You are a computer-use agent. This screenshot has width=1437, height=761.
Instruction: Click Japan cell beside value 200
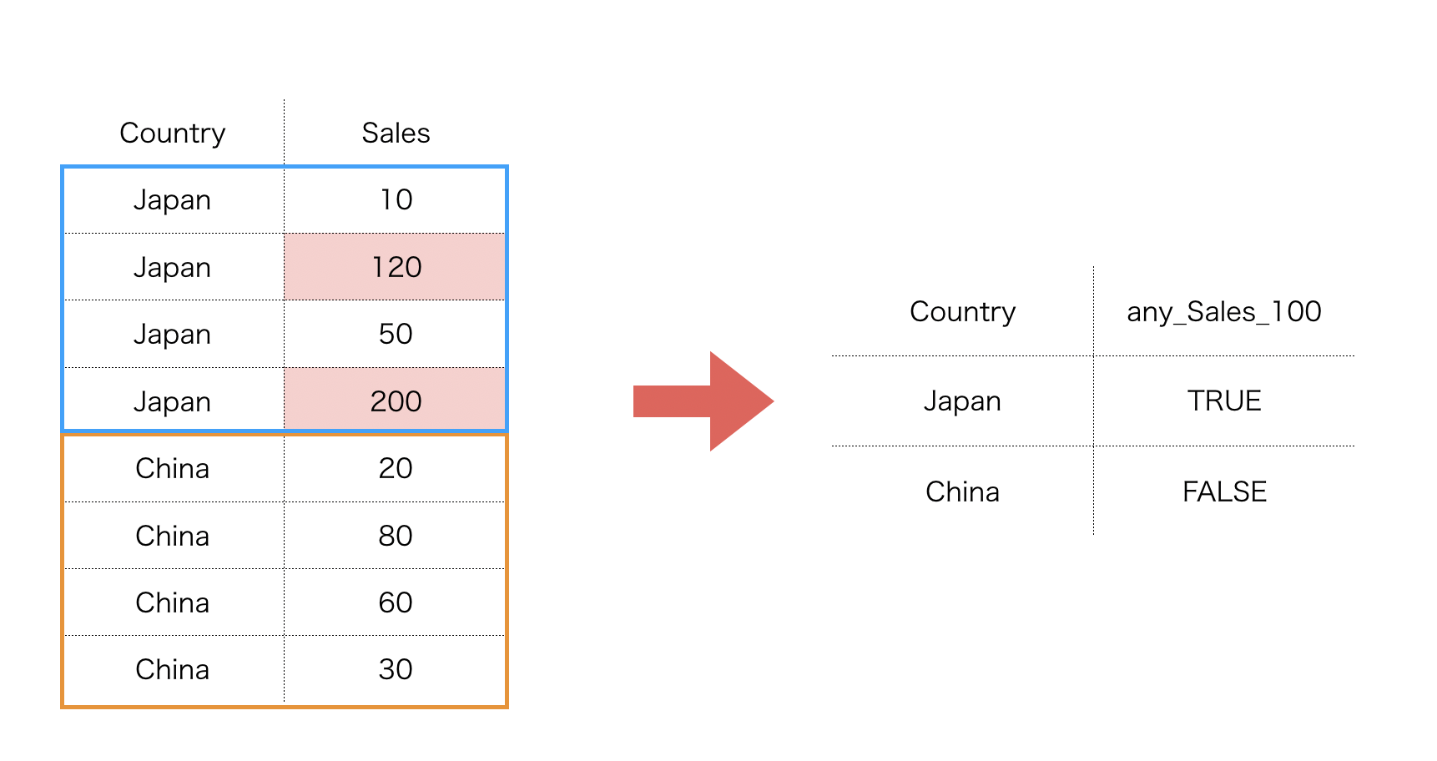coord(173,401)
